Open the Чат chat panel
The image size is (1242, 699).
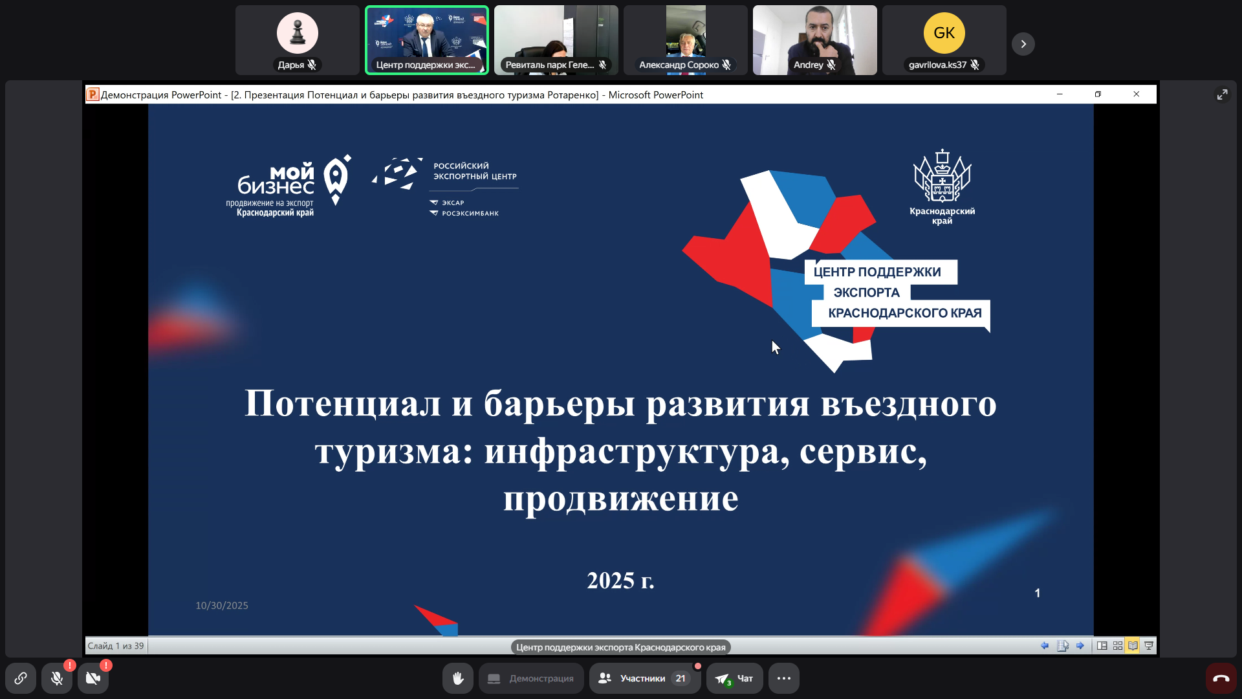(735, 678)
